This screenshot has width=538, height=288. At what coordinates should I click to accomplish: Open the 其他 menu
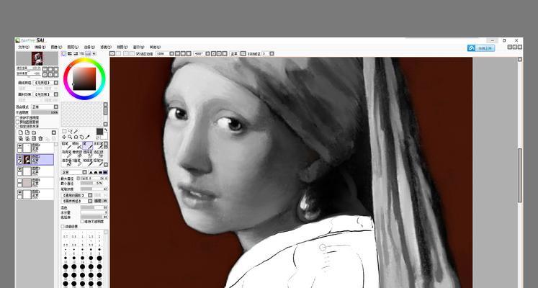[155, 47]
